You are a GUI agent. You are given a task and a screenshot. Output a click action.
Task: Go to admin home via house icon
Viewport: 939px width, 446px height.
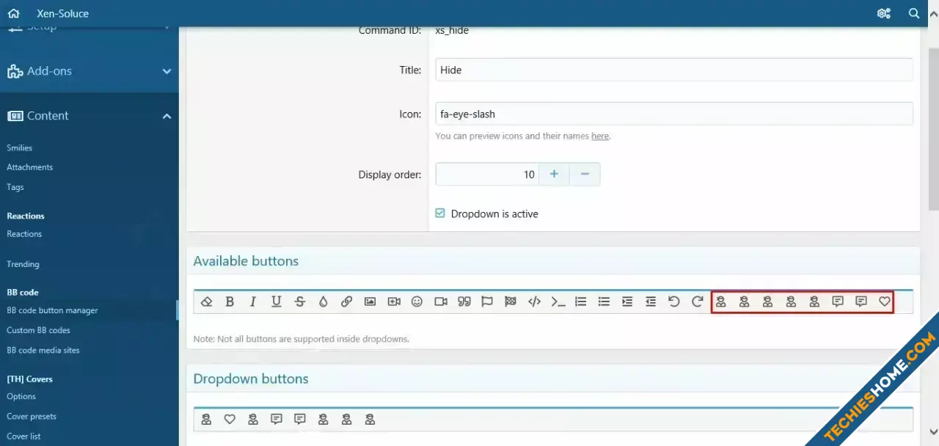click(13, 13)
